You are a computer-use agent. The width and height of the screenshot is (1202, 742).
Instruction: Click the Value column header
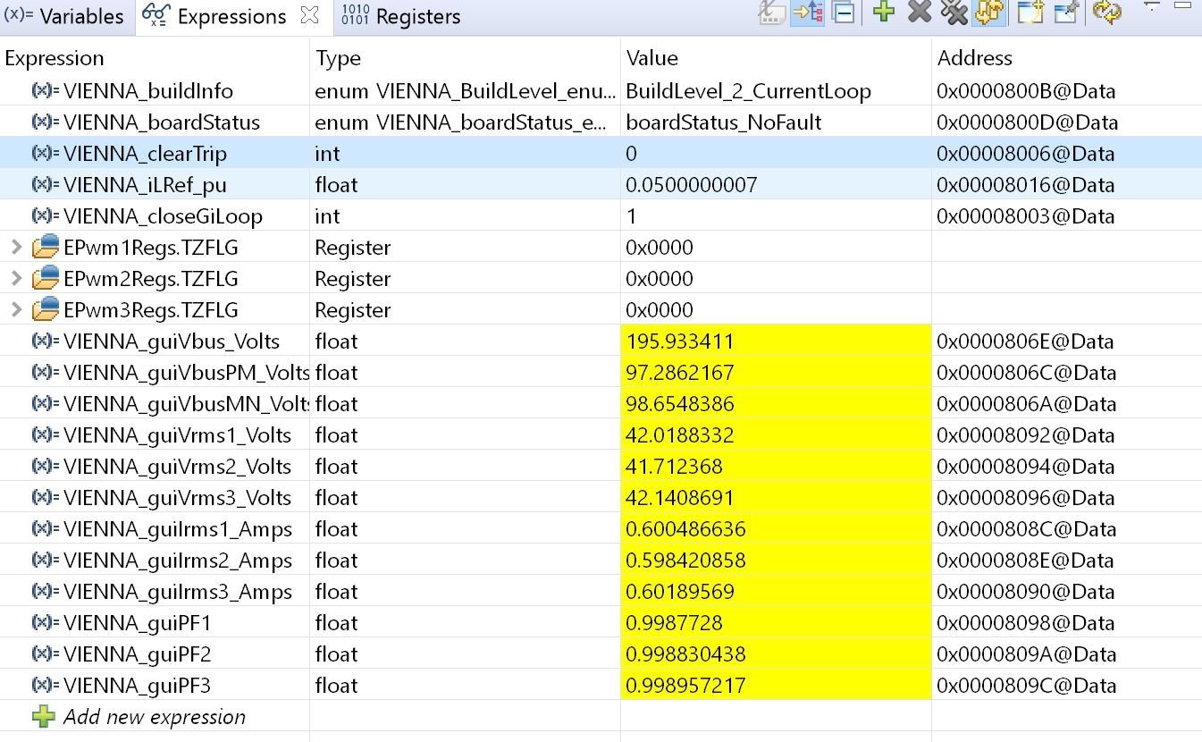(x=652, y=58)
